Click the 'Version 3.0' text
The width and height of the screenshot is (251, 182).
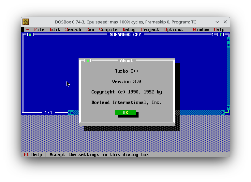click(x=126, y=81)
